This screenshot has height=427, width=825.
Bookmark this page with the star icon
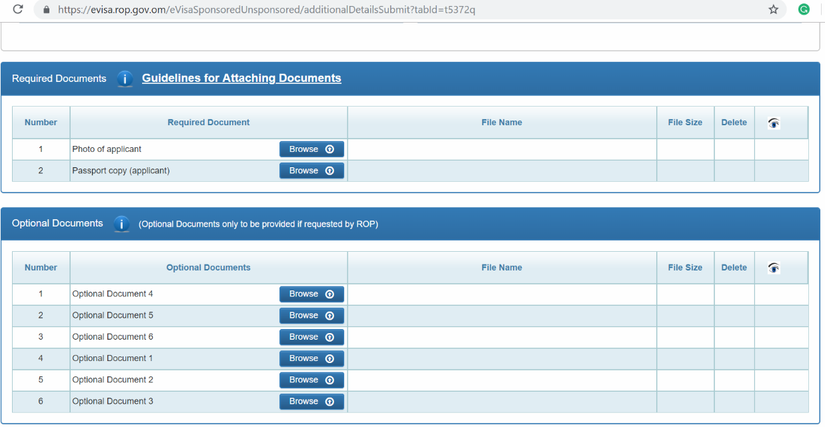pos(773,9)
